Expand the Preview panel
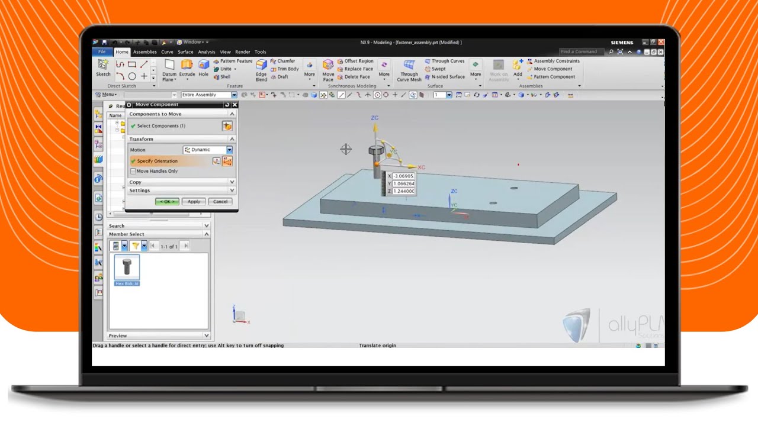 207,336
